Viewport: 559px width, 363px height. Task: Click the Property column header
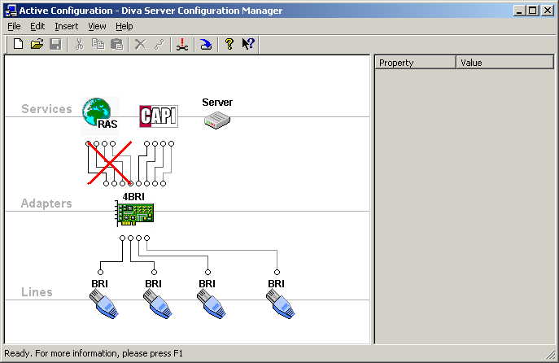click(415, 63)
